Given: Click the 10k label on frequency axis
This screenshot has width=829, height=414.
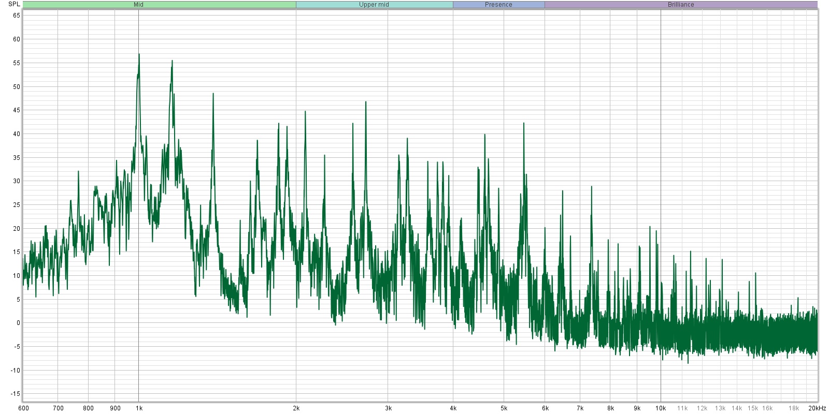Looking at the screenshot, I should pyautogui.click(x=661, y=408).
